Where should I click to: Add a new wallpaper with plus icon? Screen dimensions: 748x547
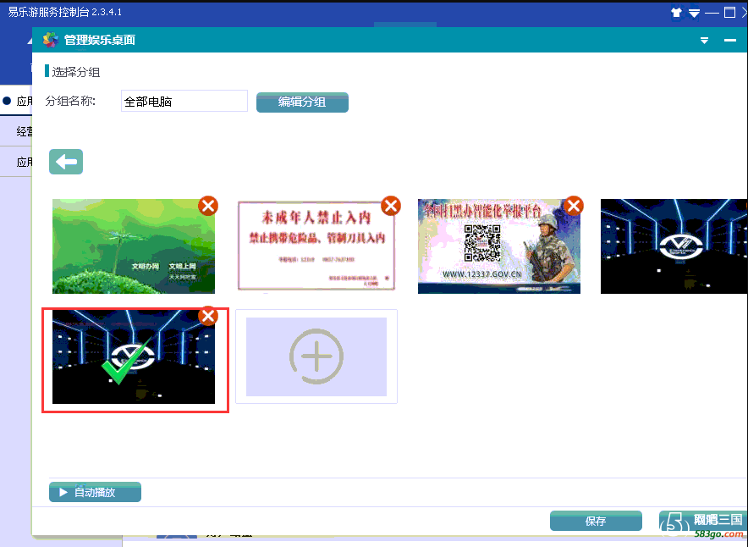(x=316, y=356)
